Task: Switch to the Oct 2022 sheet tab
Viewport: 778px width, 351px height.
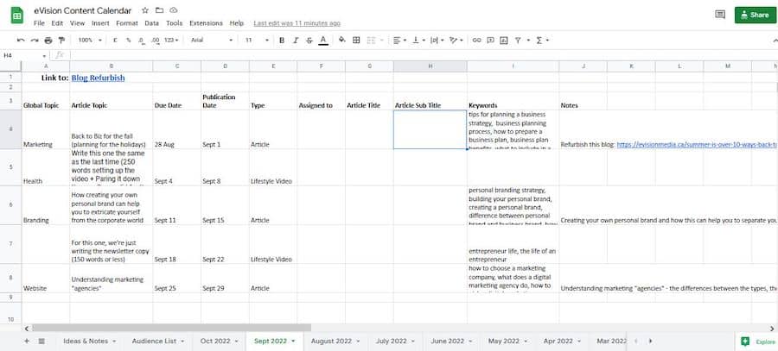Action: (x=219, y=342)
